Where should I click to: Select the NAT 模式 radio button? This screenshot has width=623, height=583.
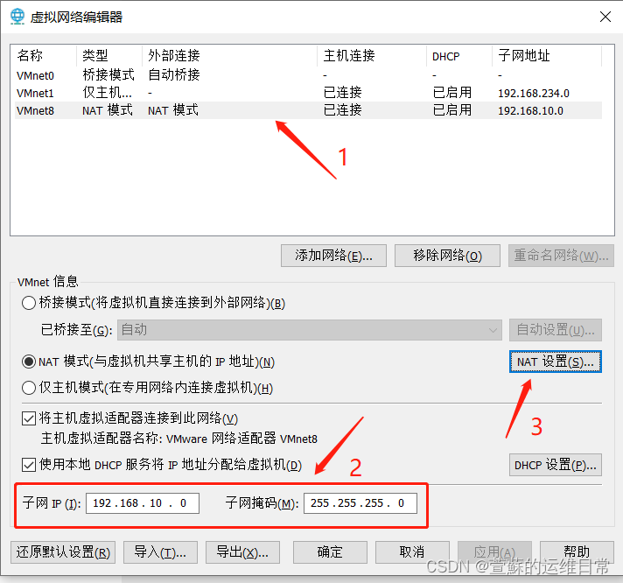coord(29,362)
